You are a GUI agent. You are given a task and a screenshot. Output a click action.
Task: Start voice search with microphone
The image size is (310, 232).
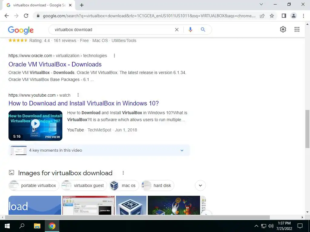tap(190, 30)
